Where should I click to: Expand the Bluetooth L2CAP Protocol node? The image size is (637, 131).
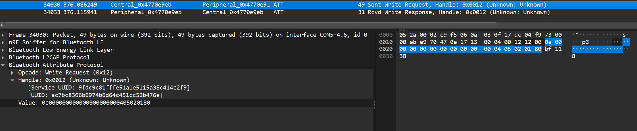[3, 57]
